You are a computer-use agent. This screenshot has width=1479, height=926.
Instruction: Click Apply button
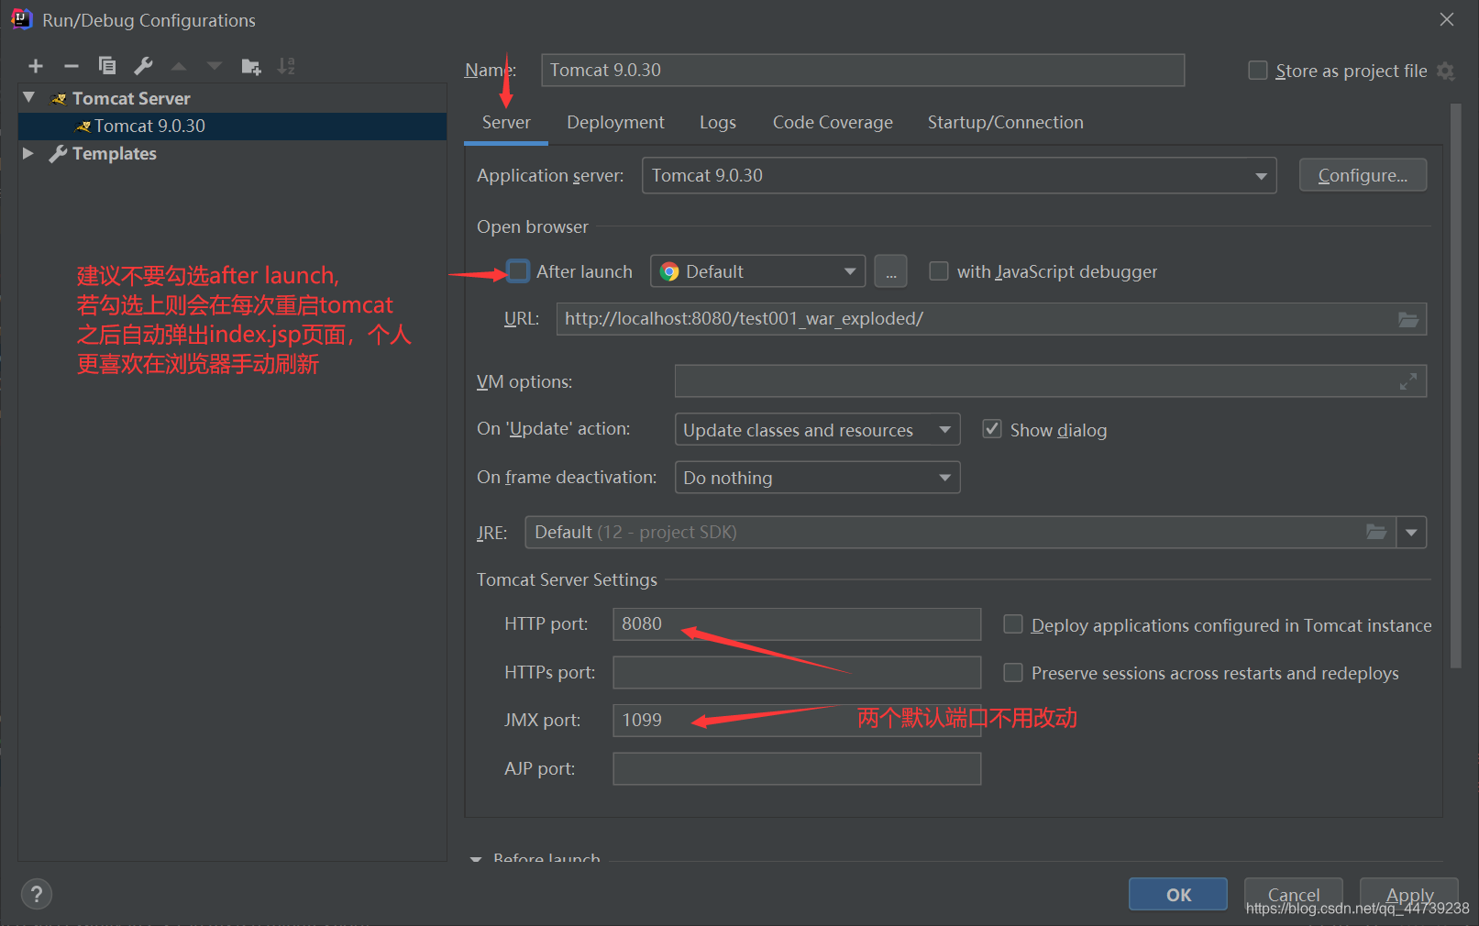click(1409, 894)
